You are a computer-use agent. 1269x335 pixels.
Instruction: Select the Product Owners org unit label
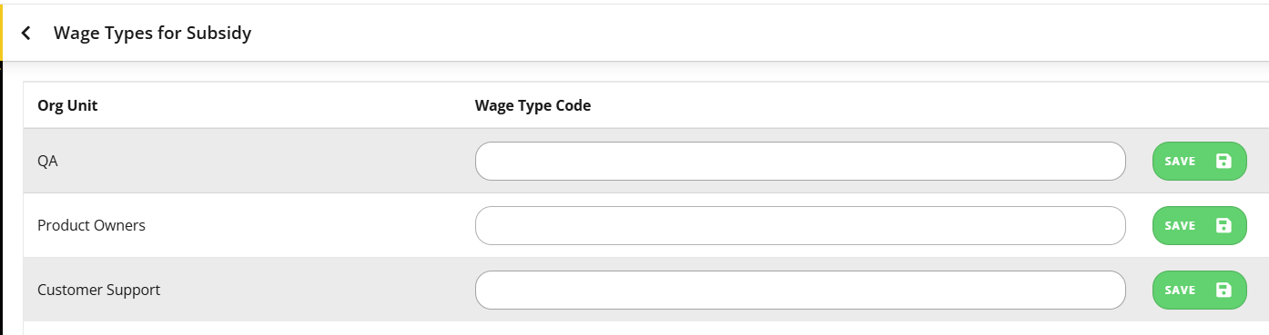[91, 225]
